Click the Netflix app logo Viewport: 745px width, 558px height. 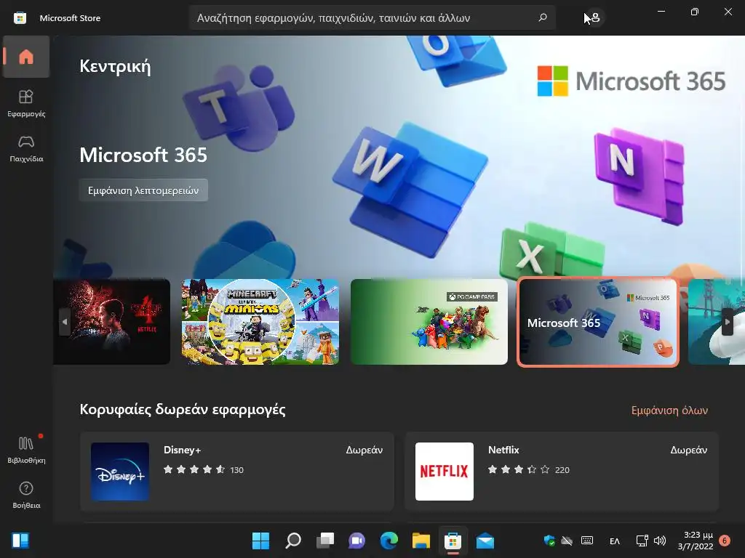coord(445,471)
